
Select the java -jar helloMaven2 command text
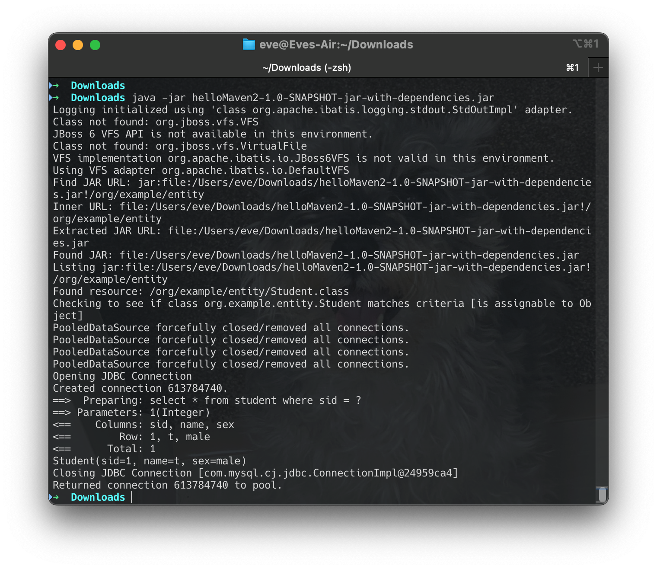pos(313,98)
